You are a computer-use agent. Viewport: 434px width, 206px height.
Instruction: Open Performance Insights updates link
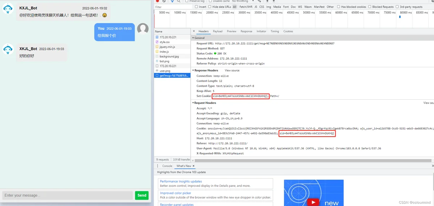click(181, 181)
